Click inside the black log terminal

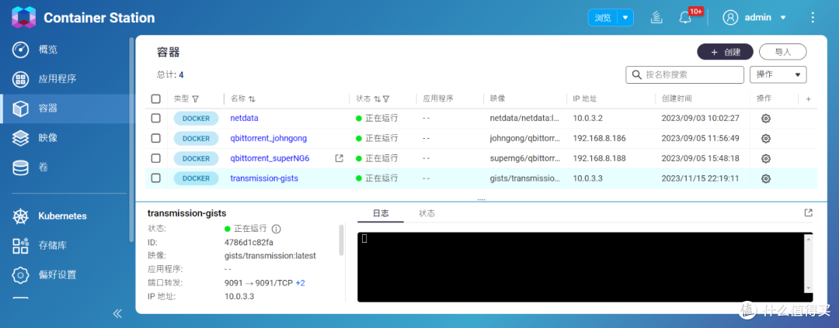click(x=580, y=267)
